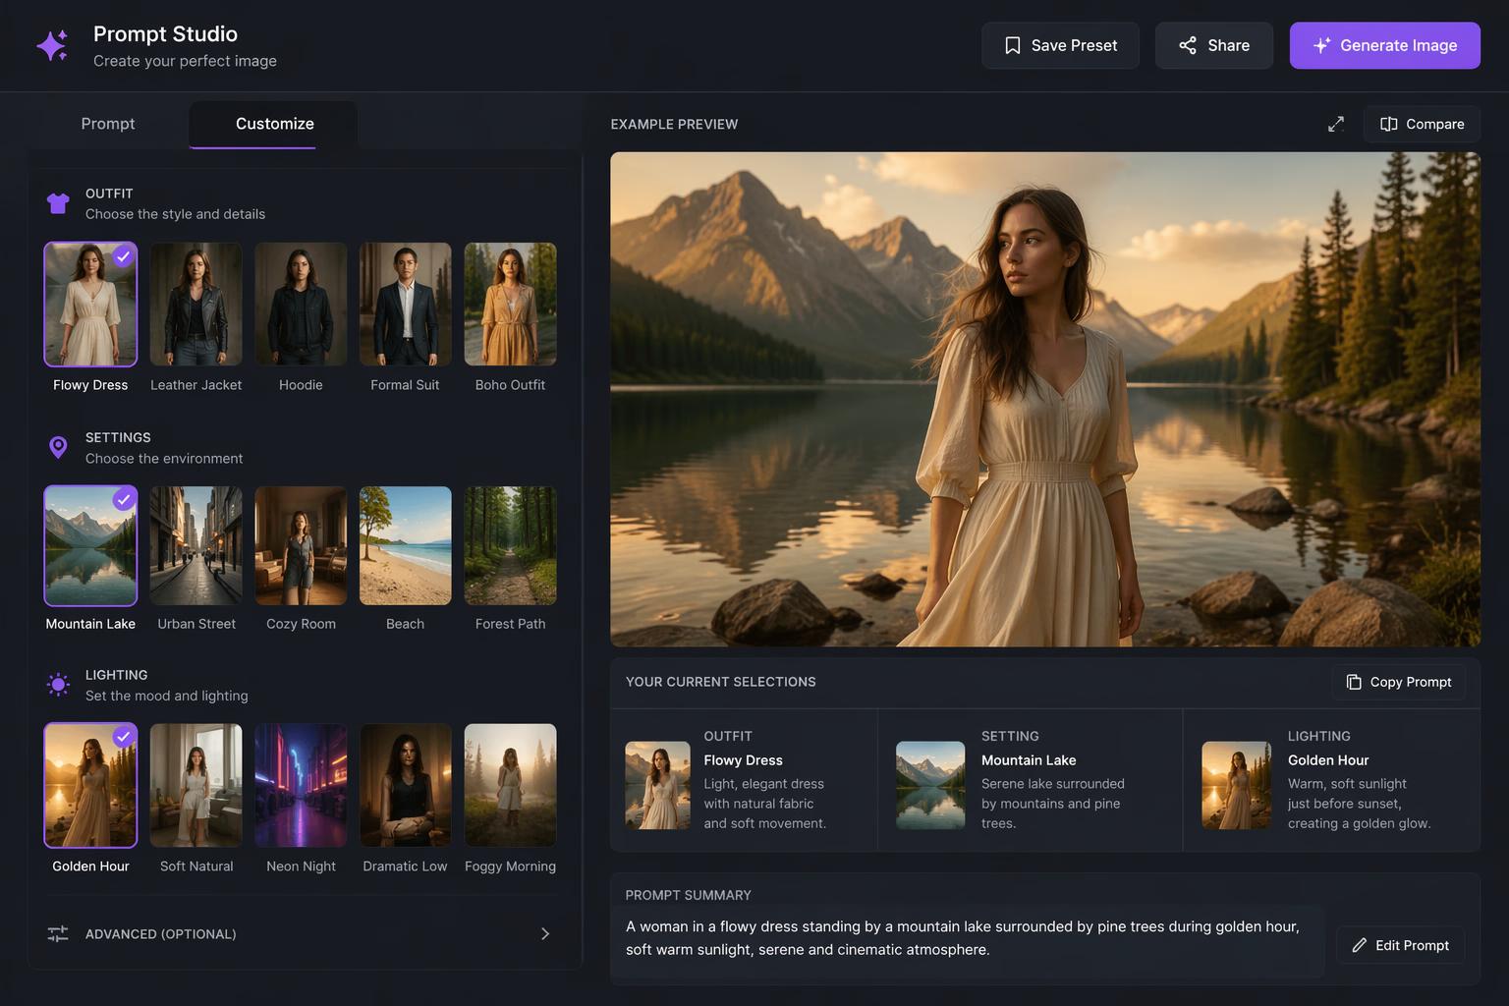Click the Outfit shirt icon
1509x1006 pixels.
58,203
